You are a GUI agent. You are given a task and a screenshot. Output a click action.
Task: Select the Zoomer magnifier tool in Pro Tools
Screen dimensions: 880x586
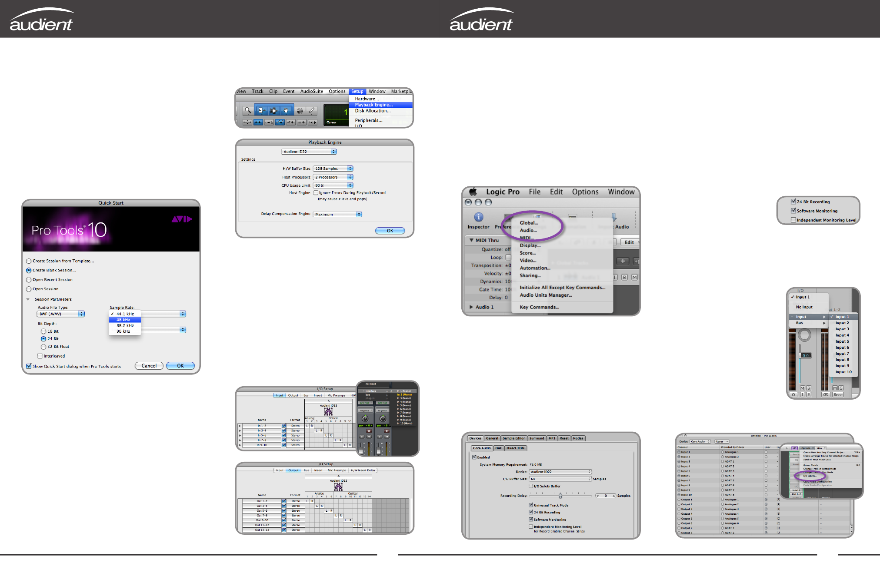click(248, 111)
